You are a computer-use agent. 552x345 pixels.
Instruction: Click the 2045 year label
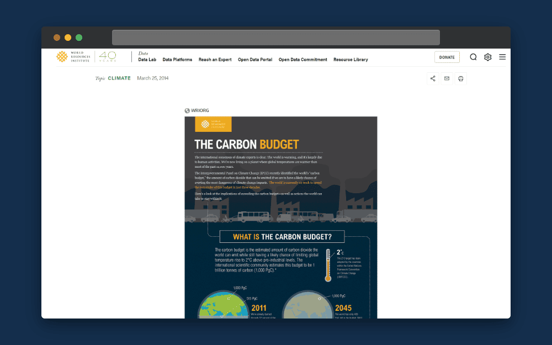pos(343,308)
